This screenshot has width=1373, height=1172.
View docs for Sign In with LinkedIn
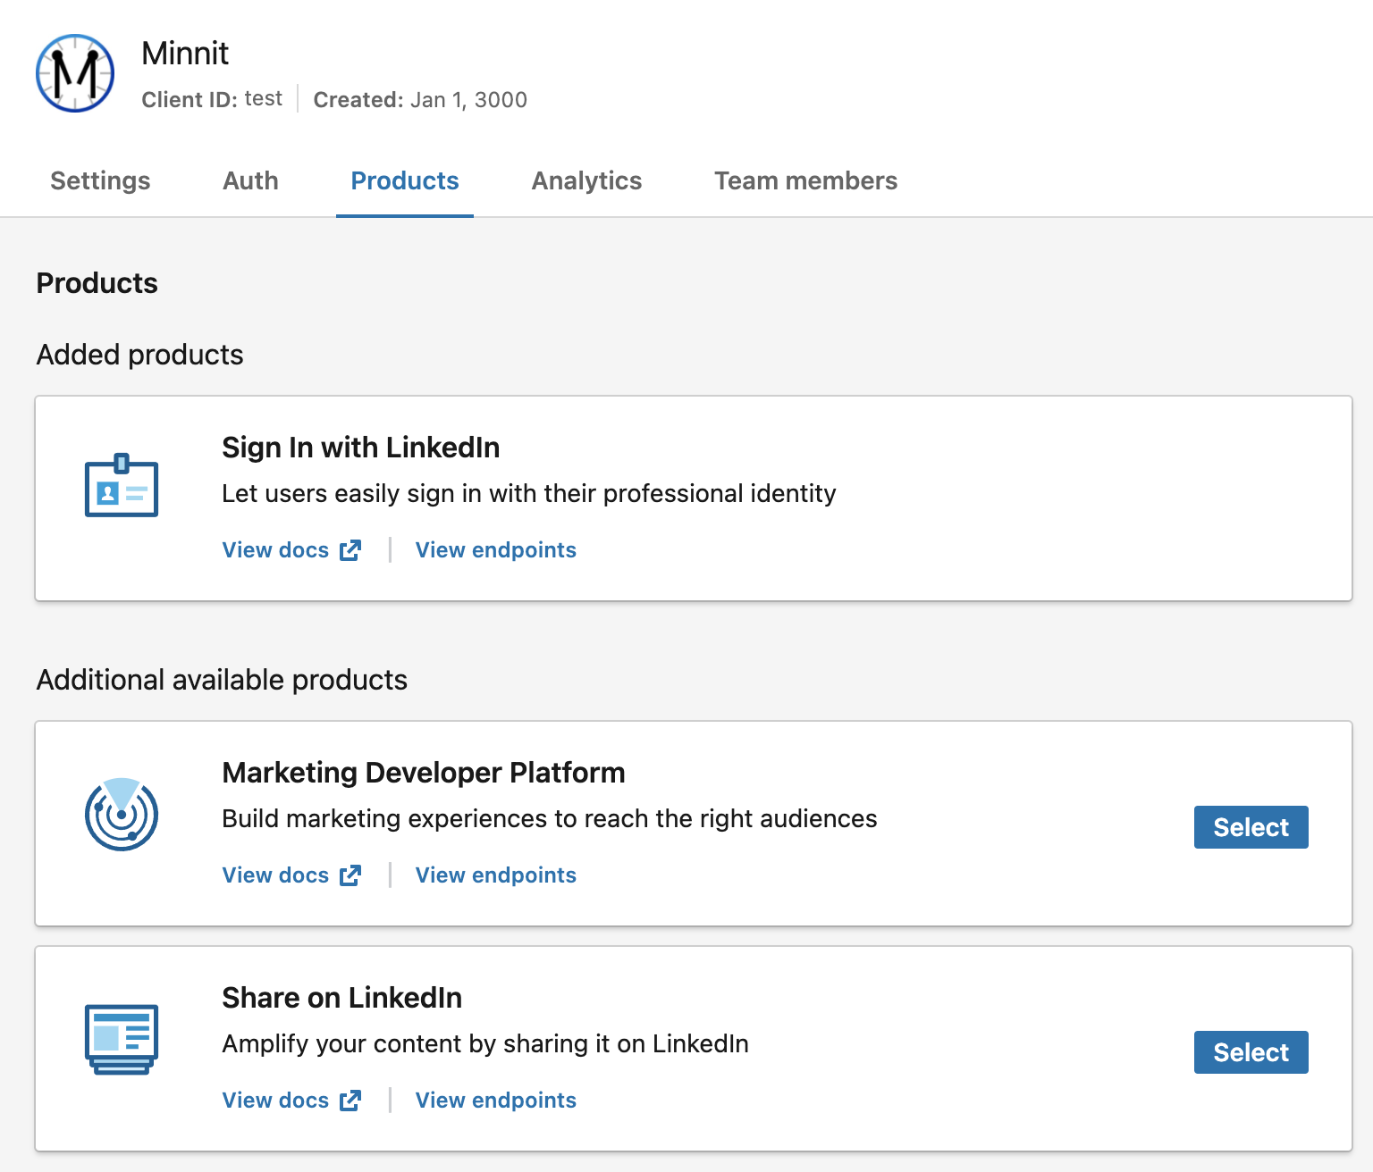[x=275, y=549]
